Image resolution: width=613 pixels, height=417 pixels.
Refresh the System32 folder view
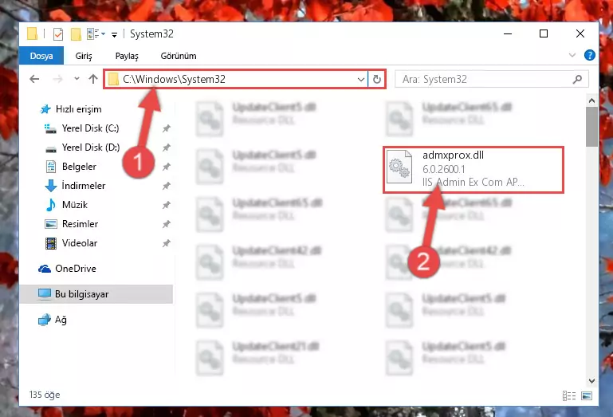point(377,80)
